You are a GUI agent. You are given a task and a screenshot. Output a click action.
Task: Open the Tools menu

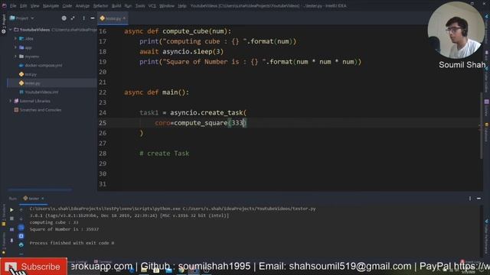[140, 5]
